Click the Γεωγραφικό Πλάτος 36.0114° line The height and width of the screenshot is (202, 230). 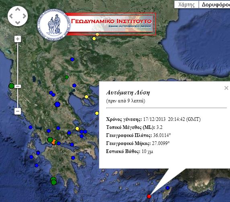[x=138, y=135]
